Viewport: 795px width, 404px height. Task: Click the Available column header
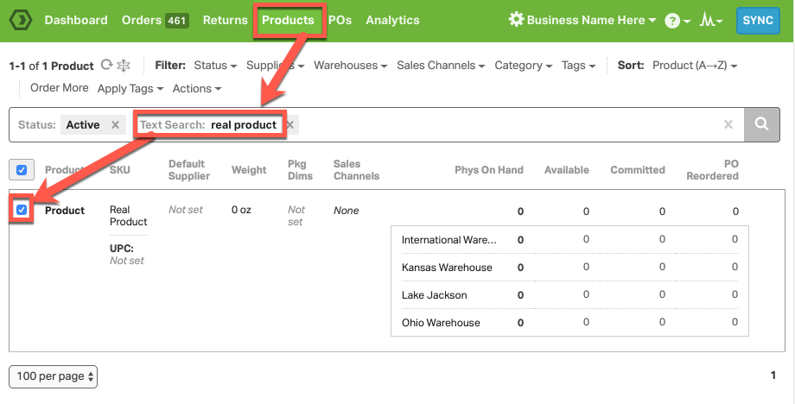pos(566,170)
